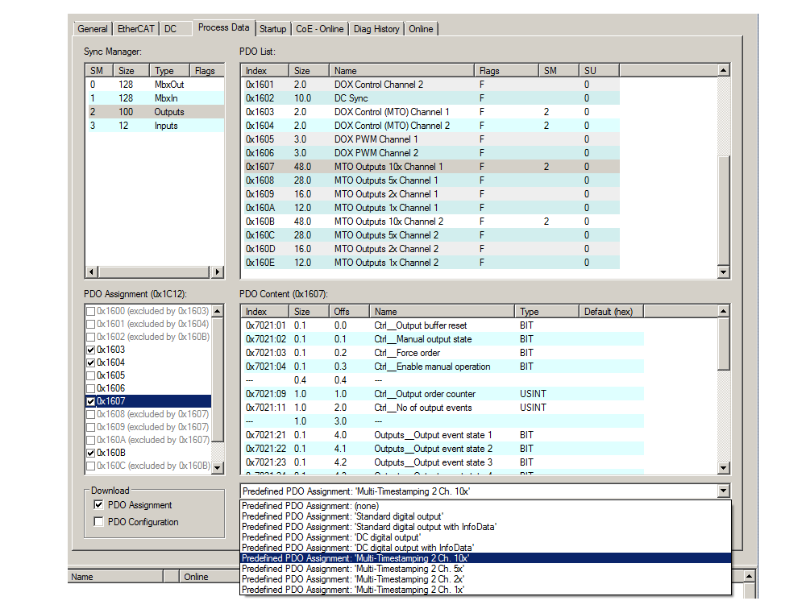Select PDO 0x160B MTO Outputs 10x Channel 2
This screenshot has width=806, height=605.
430,222
